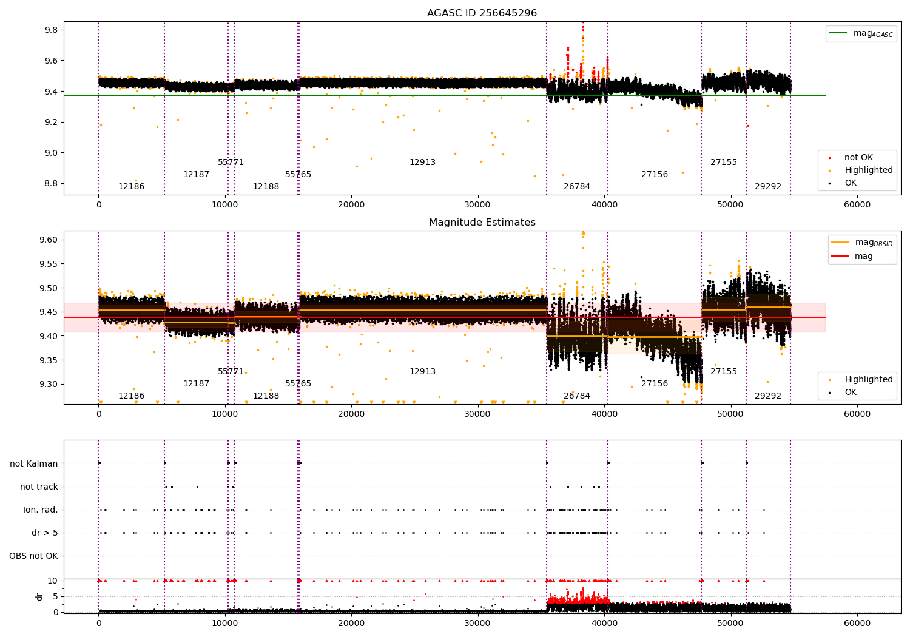Image resolution: width=910 pixels, height=637 pixels.
Task: Click OBSID label 27156 in the top plot
Action: click(655, 175)
